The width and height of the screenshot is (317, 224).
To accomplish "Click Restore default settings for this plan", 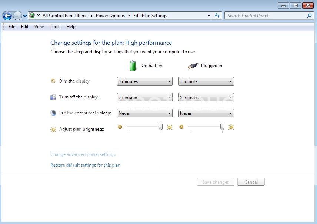I will [x=86, y=165].
